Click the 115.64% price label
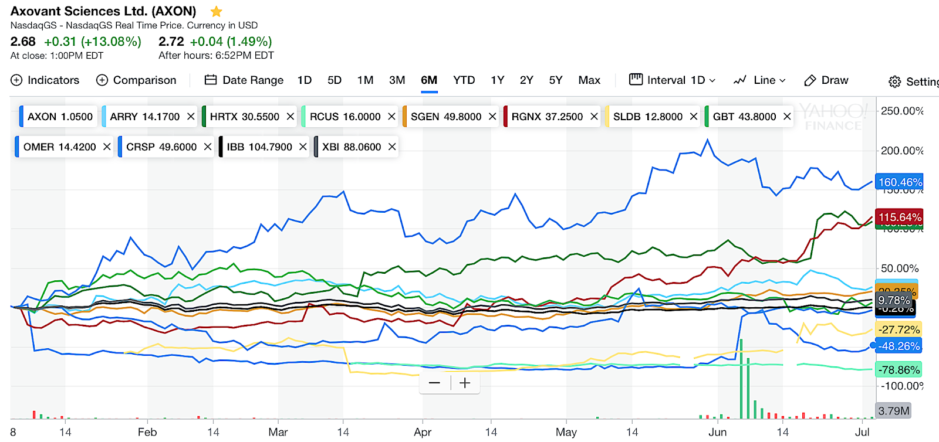 (900, 217)
